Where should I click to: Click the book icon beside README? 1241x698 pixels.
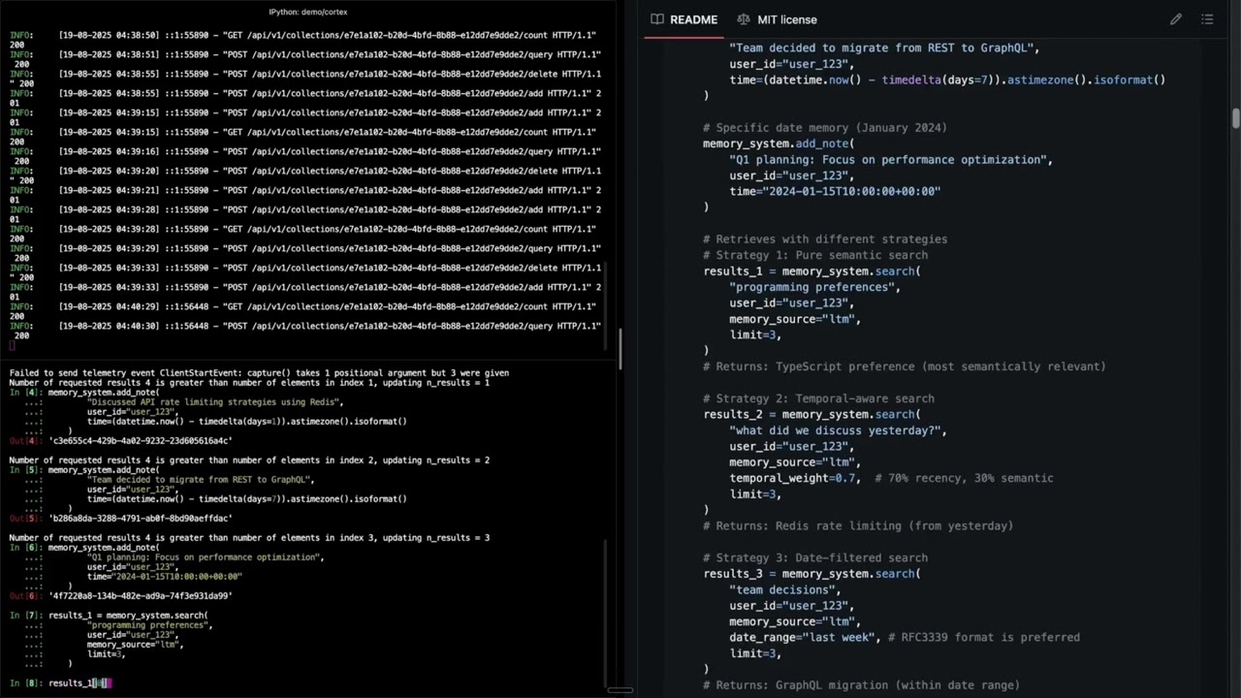pyautogui.click(x=657, y=19)
